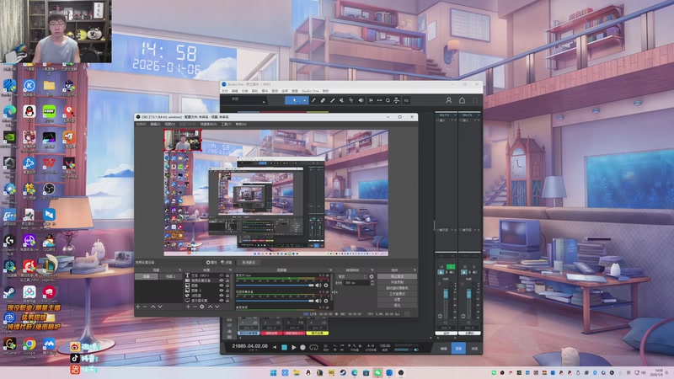The image size is (674, 379).
Task: Click Start Virtual Camera in OBS controls
Action: [397, 288]
